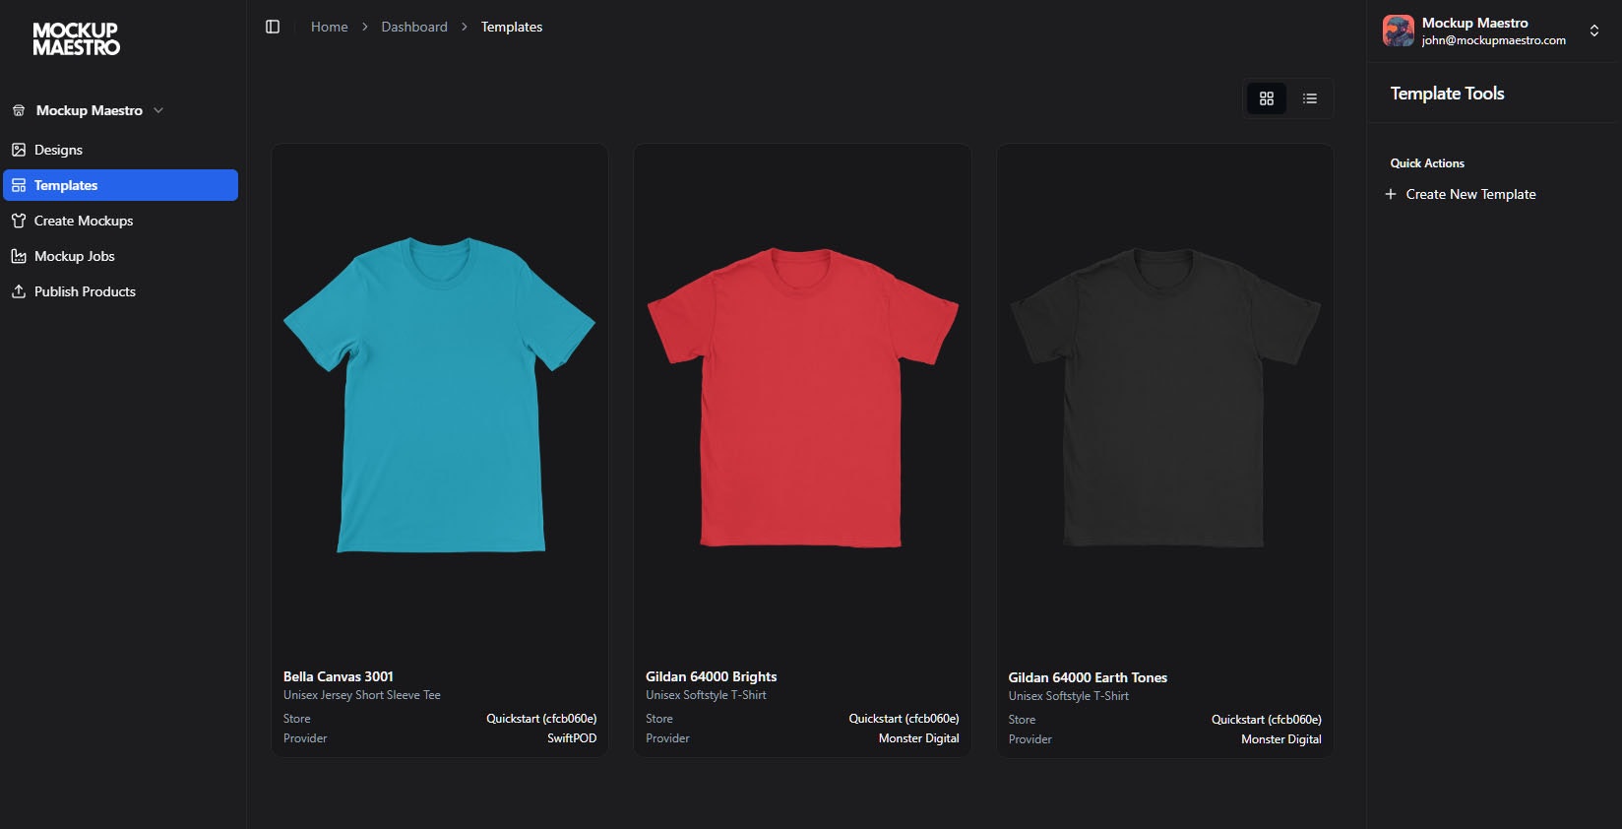Click Unisex Softstyle T-Shirt under Gildan Brights
The height and width of the screenshot is (829, 1622).
tap(706, 695)
